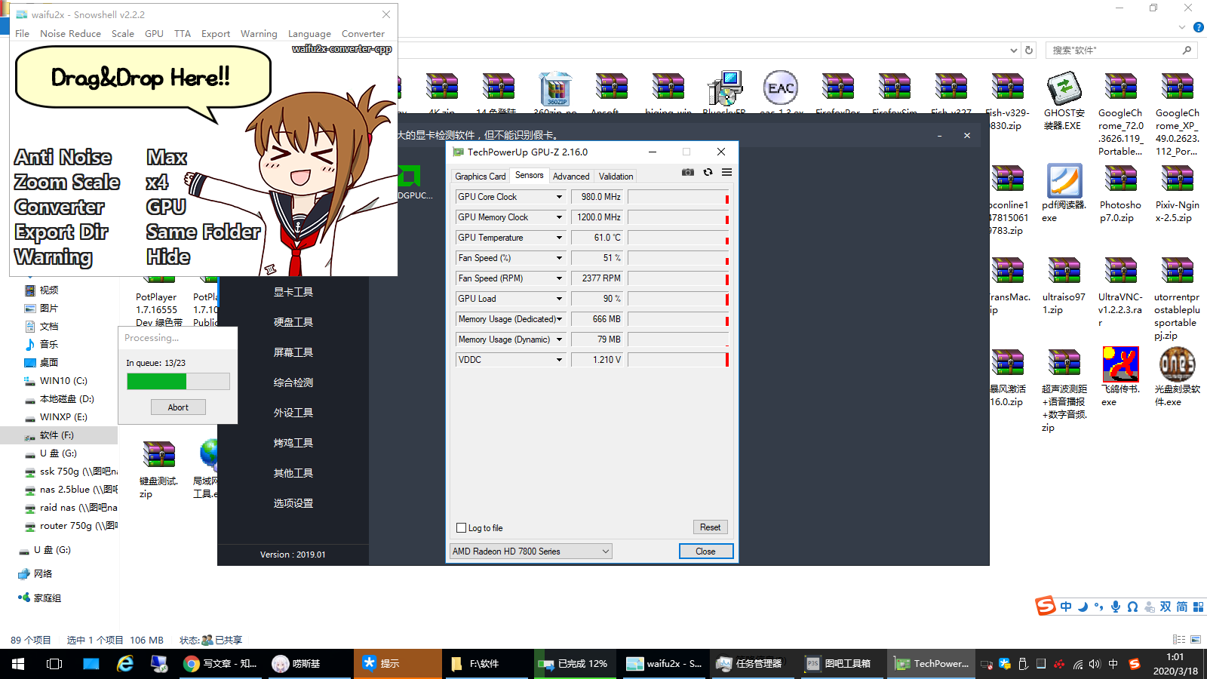Click the taskbar clock showing 1:01
This screenshot has height=679, width=1207.
click(x=1175, y=657)
